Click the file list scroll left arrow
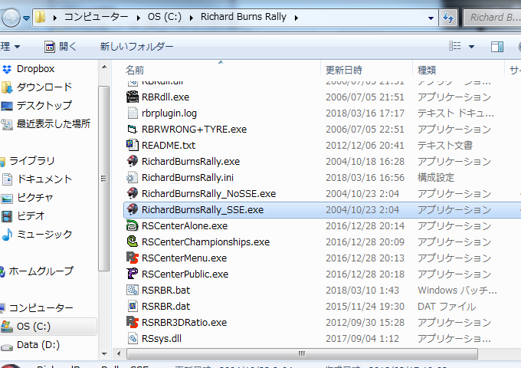The image size is (521, 368). [x=119, y=353]
